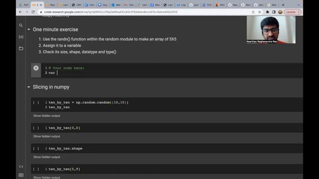
Task: Open the Chrome profile avatar
Action: [x=280, y=12]
